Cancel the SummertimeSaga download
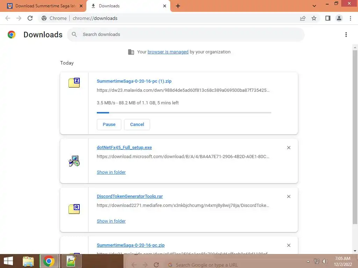The width and height of the screenshot is (358, 268). pos(137,125)
